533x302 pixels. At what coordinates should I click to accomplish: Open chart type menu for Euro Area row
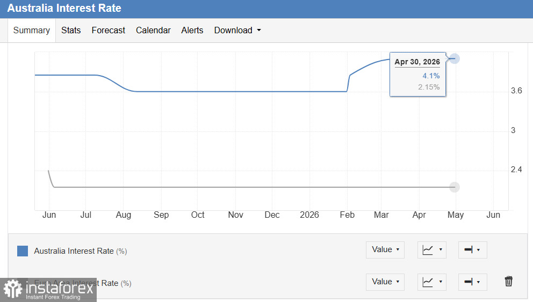431,282
